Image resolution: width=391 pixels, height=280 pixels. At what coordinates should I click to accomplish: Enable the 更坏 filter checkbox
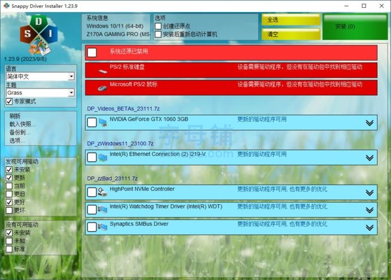click(9, 210)
